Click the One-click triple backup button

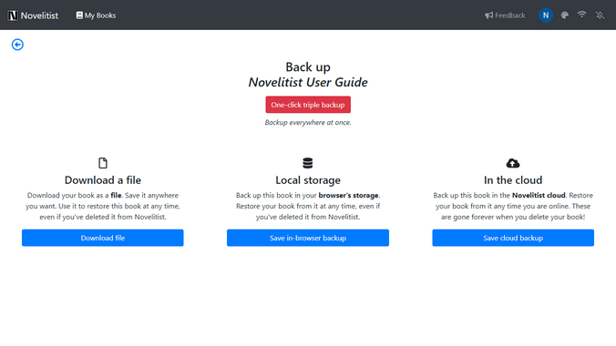[x=308, y=105]
